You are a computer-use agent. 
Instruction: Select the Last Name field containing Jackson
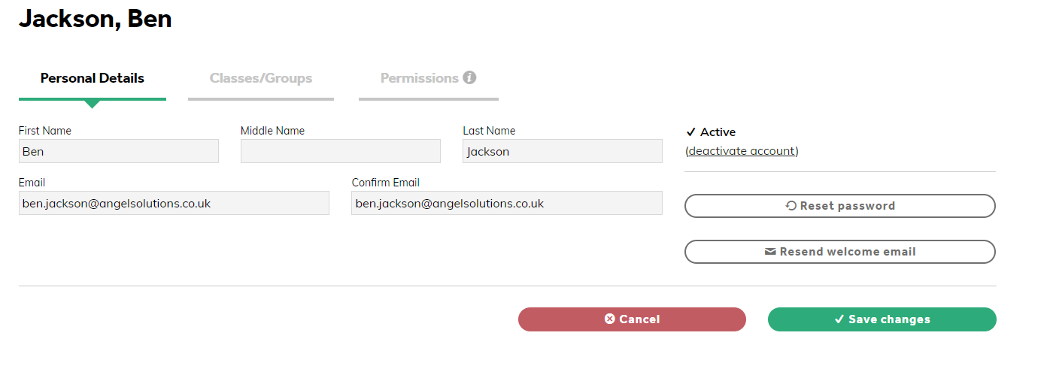563,151
